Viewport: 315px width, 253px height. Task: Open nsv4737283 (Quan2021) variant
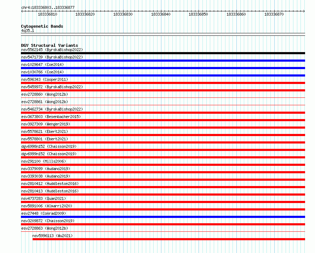pyautogui.click(x=44, y=198)
